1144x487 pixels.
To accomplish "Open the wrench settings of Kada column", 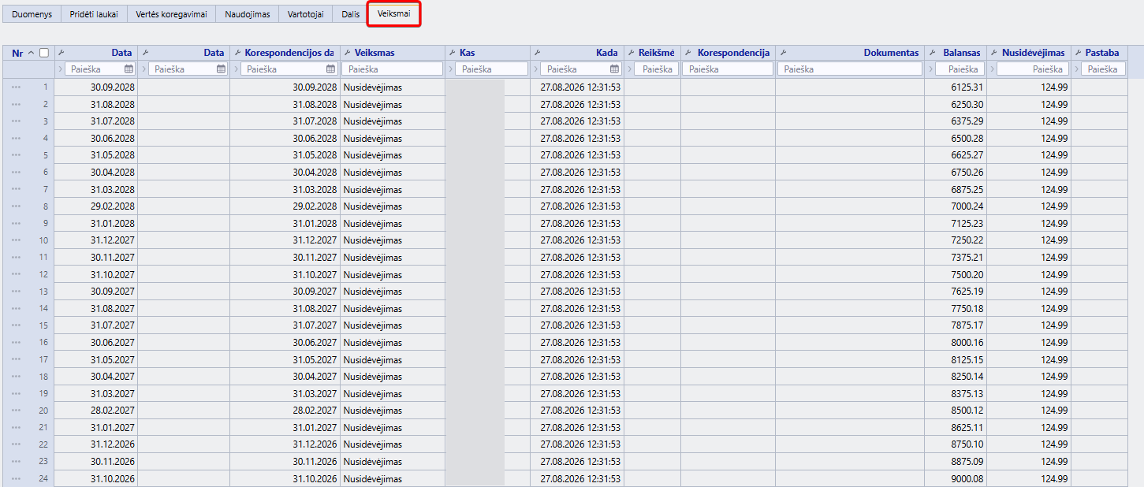I will pos(538,53).
